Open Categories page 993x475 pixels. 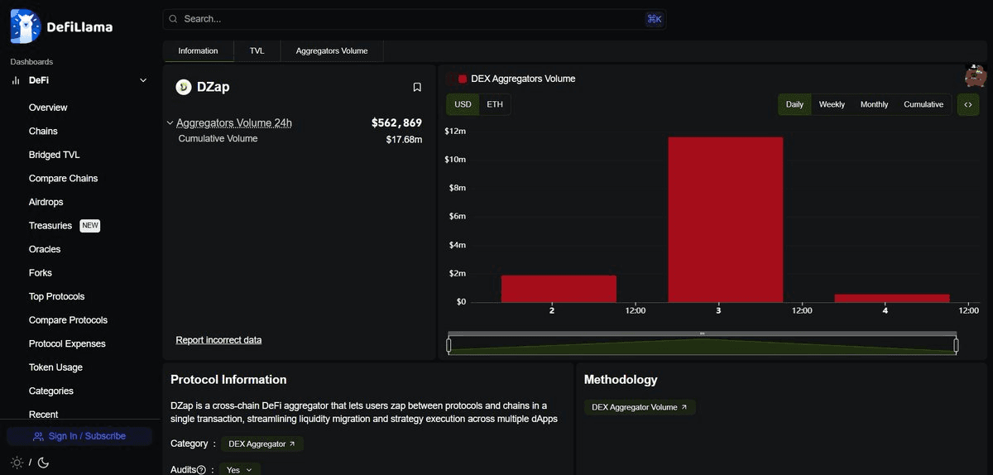pos(51,391)
